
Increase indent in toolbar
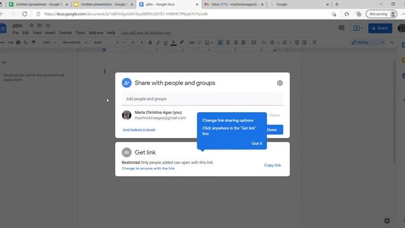(304, 42)
